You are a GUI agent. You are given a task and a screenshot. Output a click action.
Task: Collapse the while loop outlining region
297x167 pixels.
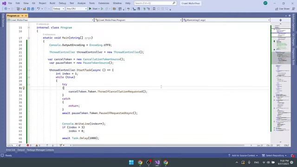[x=29, y=77]
